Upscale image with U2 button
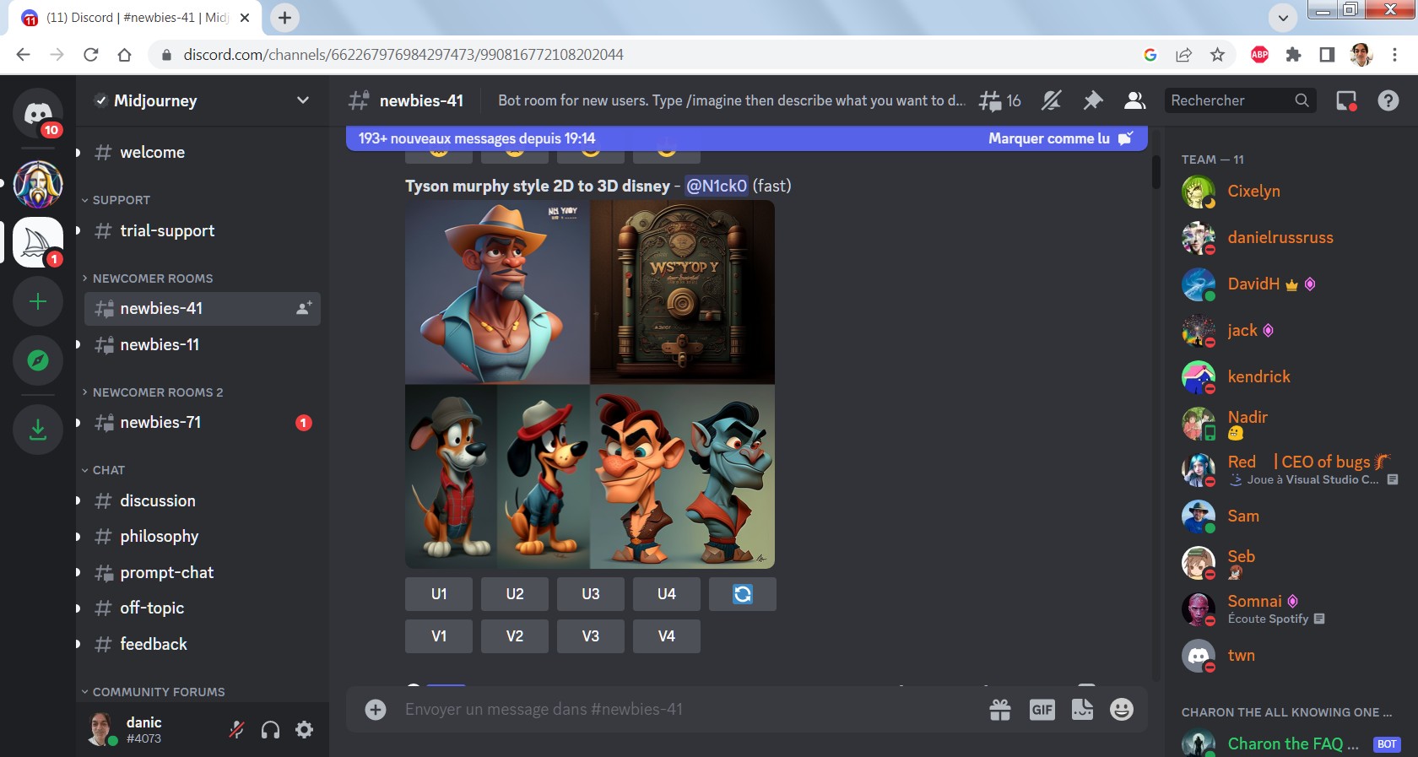Viewport: 1418px width, 757px height. click(515, 594)
